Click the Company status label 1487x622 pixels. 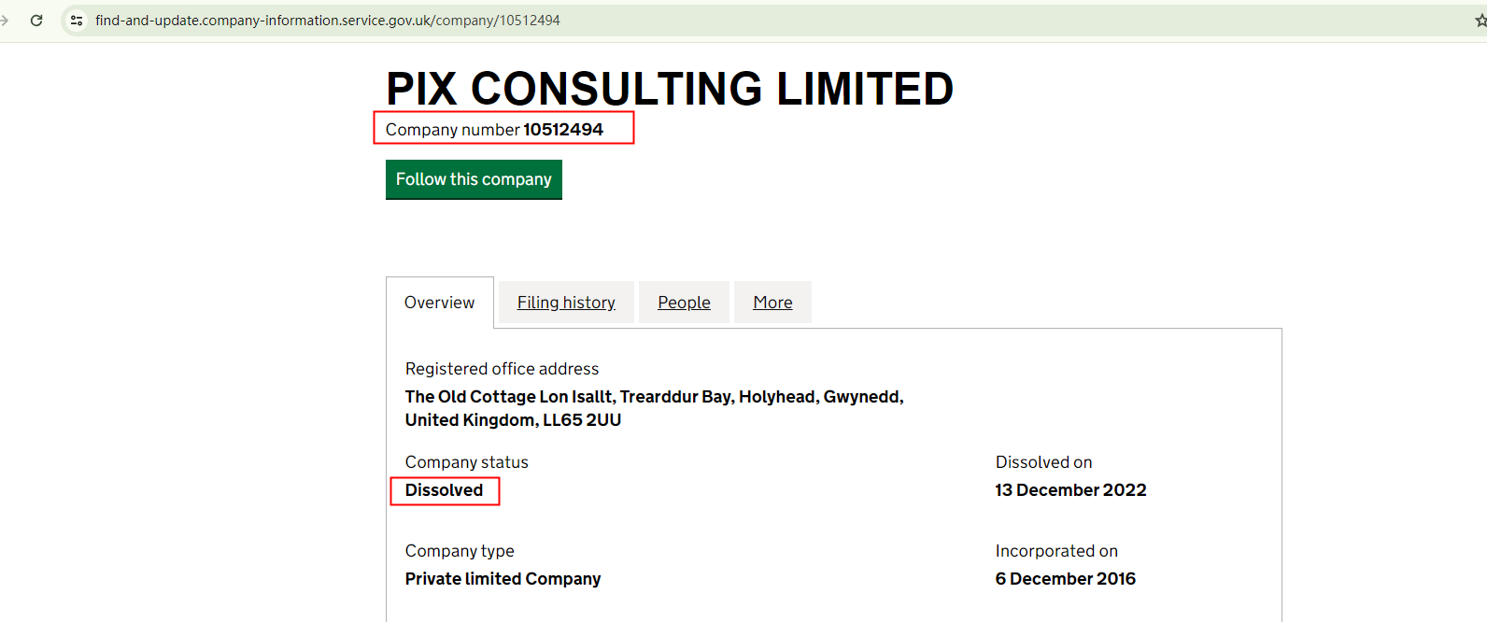tap(466, 462)
